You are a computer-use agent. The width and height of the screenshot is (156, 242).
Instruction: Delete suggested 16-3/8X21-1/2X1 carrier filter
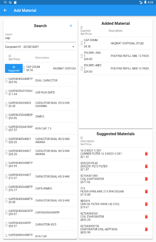coord(146,154)
